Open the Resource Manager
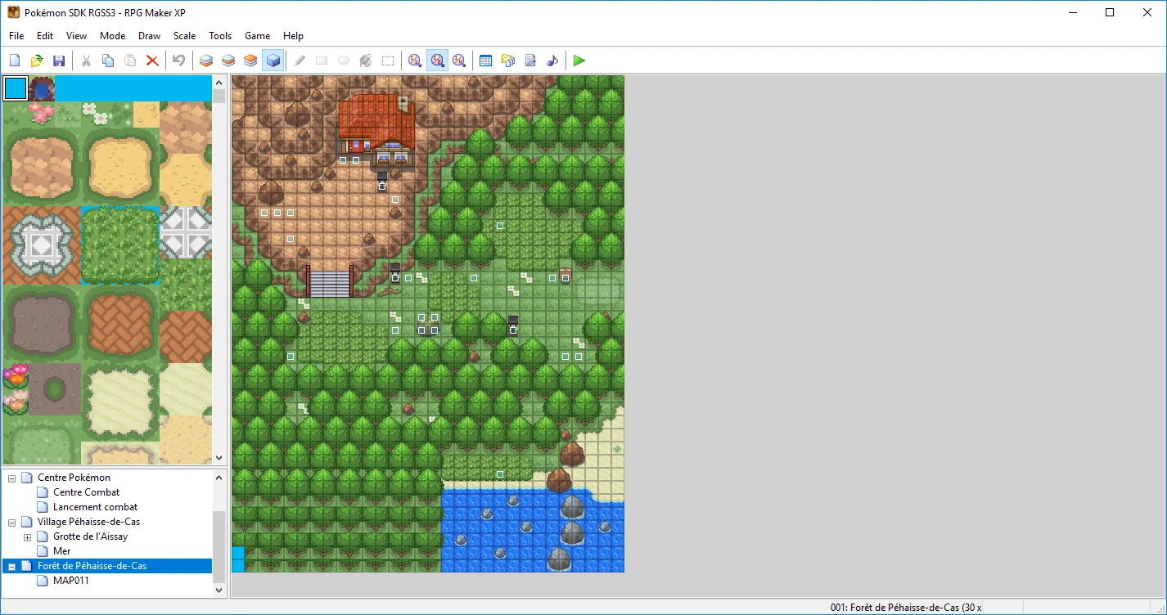 pos(508,60)
